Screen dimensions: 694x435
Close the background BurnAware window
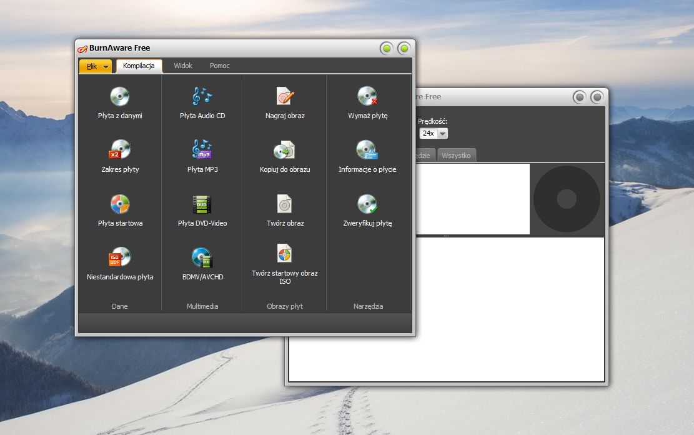coord(597,97)
